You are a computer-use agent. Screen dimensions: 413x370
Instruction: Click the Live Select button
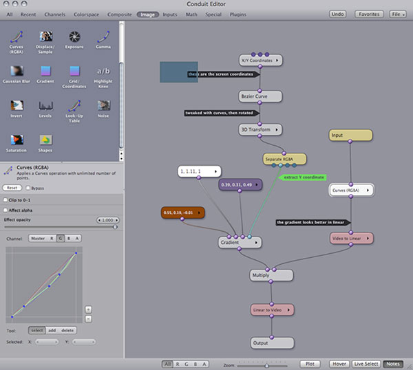[x=366, y=364]
